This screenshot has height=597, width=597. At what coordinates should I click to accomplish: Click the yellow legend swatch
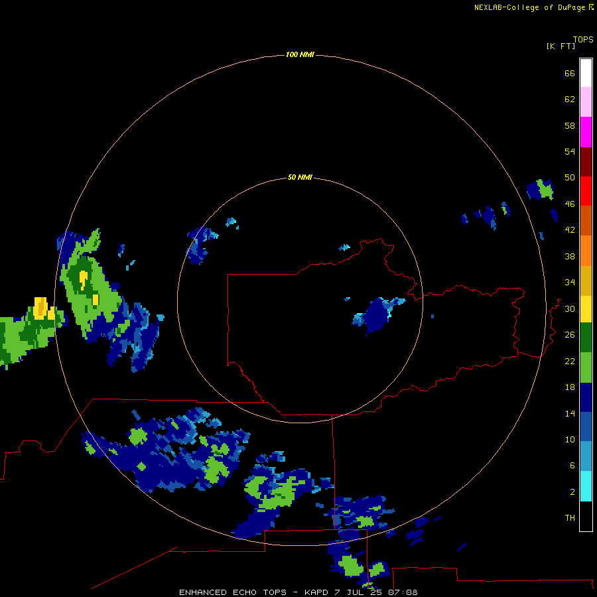(586, 309)
